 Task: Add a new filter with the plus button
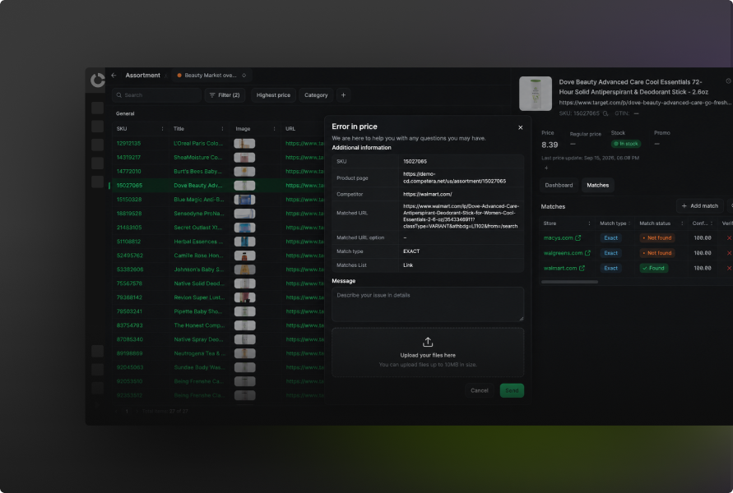[343, 94]
